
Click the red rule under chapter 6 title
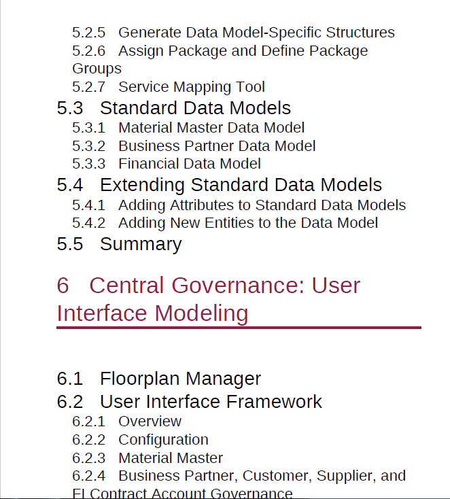click(x=239, y=328)
